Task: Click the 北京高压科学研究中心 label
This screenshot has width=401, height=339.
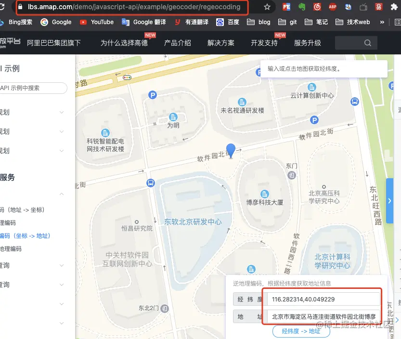Action: click(324, 197)
